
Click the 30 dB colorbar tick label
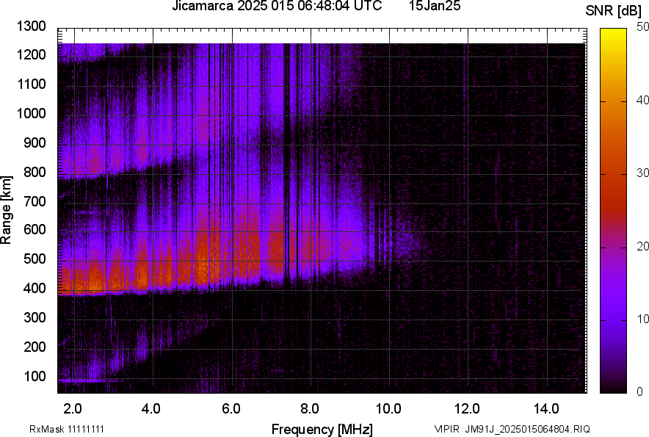pos(642,173)
